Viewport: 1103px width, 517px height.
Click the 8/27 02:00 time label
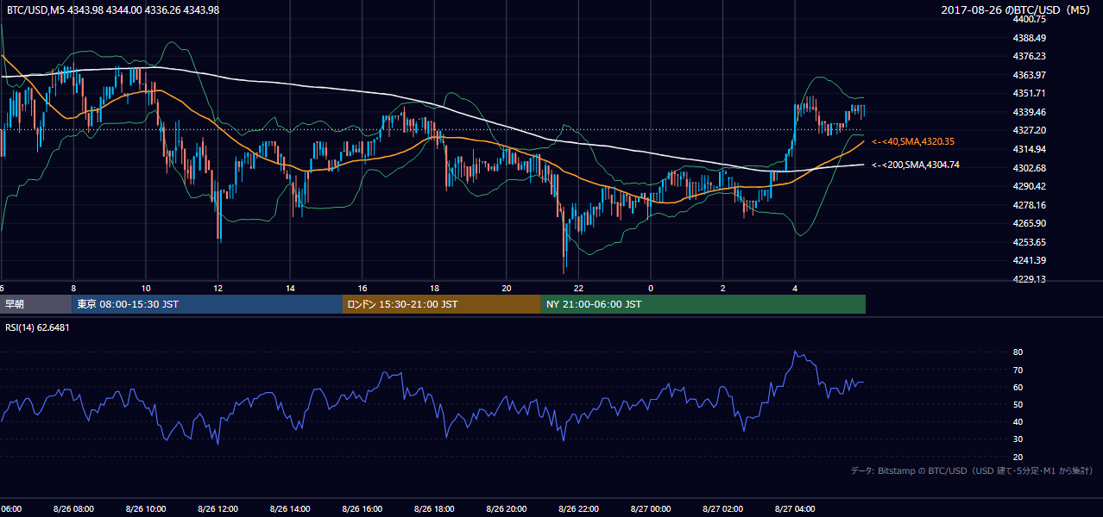coord(722,509)
